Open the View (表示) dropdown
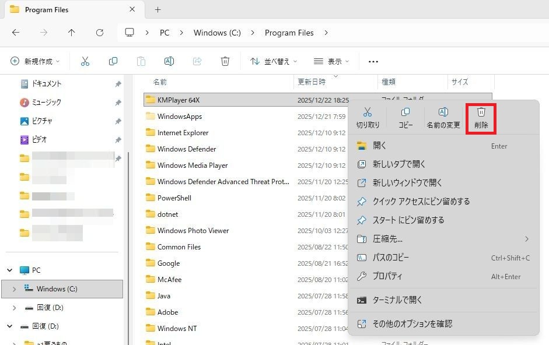This screenshot has width=549, height=345. point(331,61)
